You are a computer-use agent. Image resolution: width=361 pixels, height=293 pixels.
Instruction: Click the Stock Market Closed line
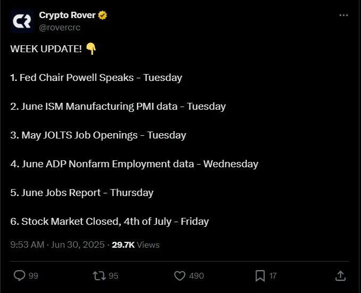click(109, 222)
